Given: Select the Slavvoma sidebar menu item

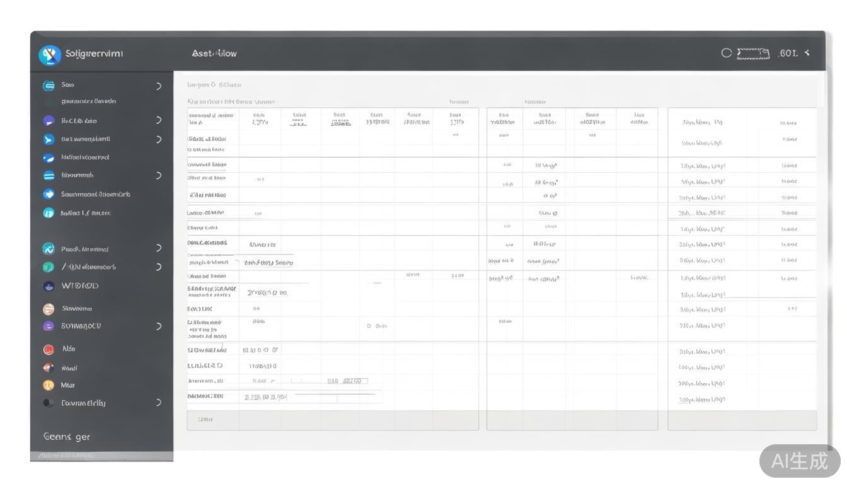Looking at the screenshot, I should pos(77,309).
